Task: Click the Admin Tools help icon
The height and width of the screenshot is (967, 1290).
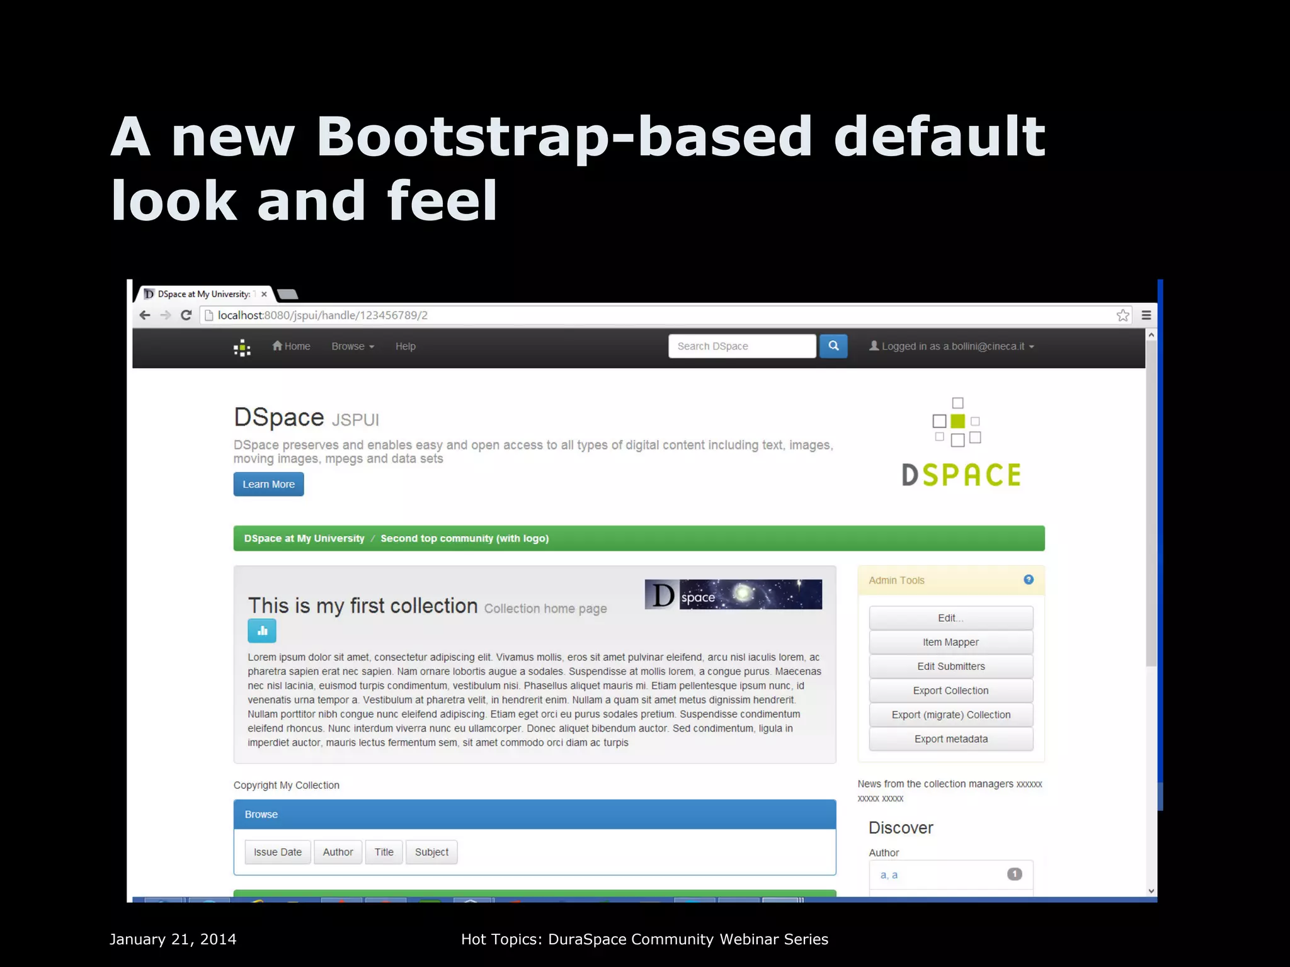Action: 1029,579
